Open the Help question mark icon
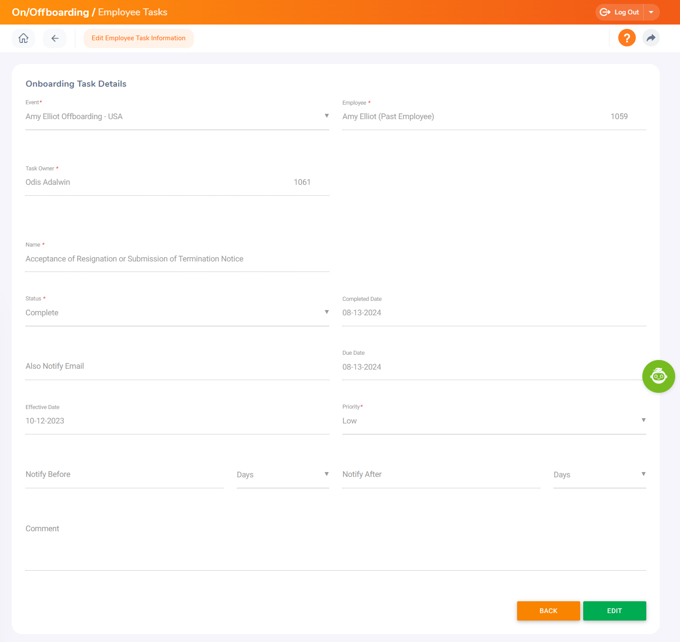Viewport: 680px width, 642px height. [x=627, y=38]
